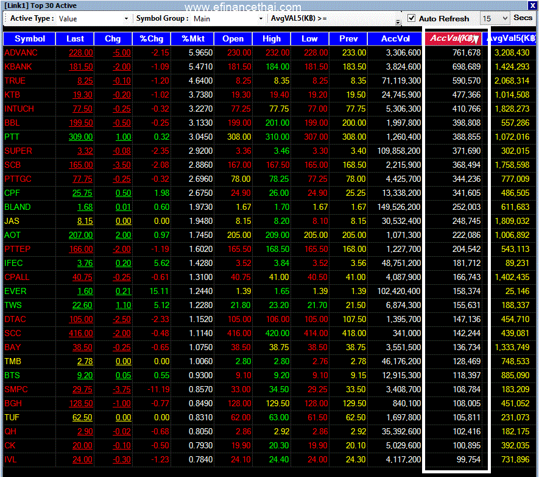Viewport: 539px width, 477px height.
Task: Select the IVL symbol
Action: tap(10, 459)
